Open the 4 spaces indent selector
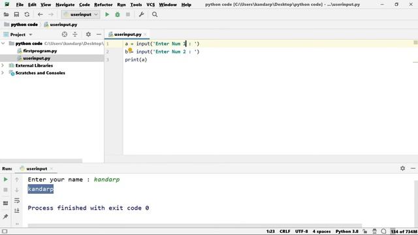Viewport: 418px width, 235px height. pos(321,231)
